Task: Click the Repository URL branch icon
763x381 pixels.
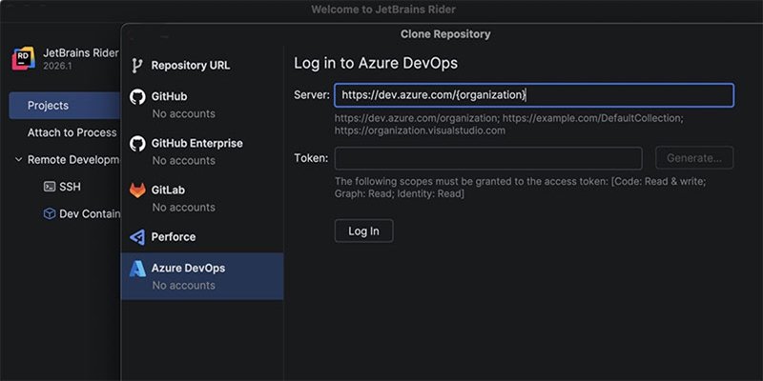Action: (x=137, y=66)
